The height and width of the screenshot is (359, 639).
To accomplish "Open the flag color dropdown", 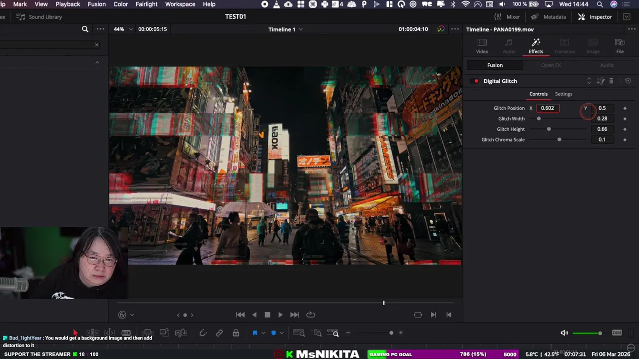I will tap(263, 333).
